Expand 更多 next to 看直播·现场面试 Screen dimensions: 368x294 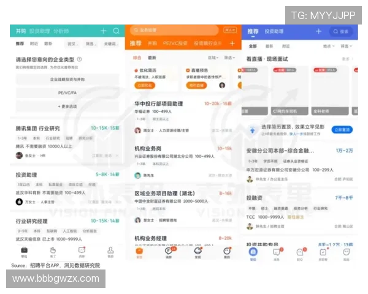[x=348, y=59]
